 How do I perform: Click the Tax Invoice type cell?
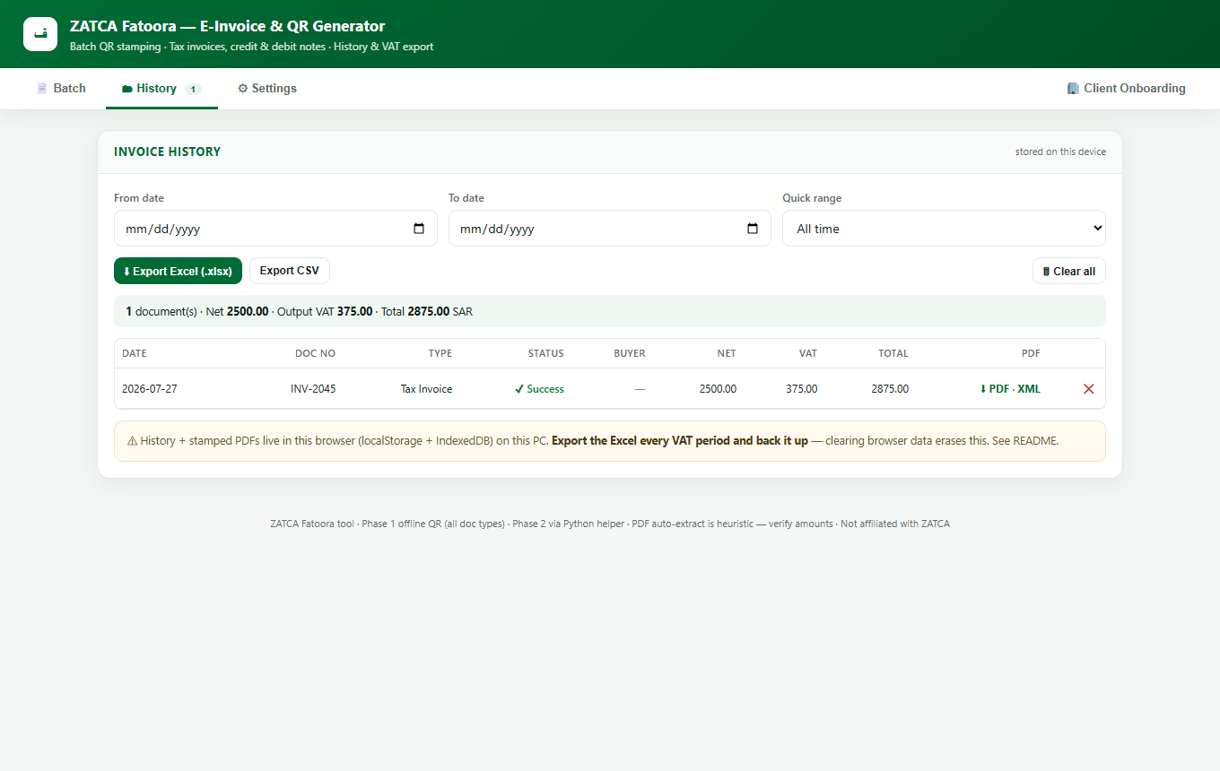coord(426,389)
